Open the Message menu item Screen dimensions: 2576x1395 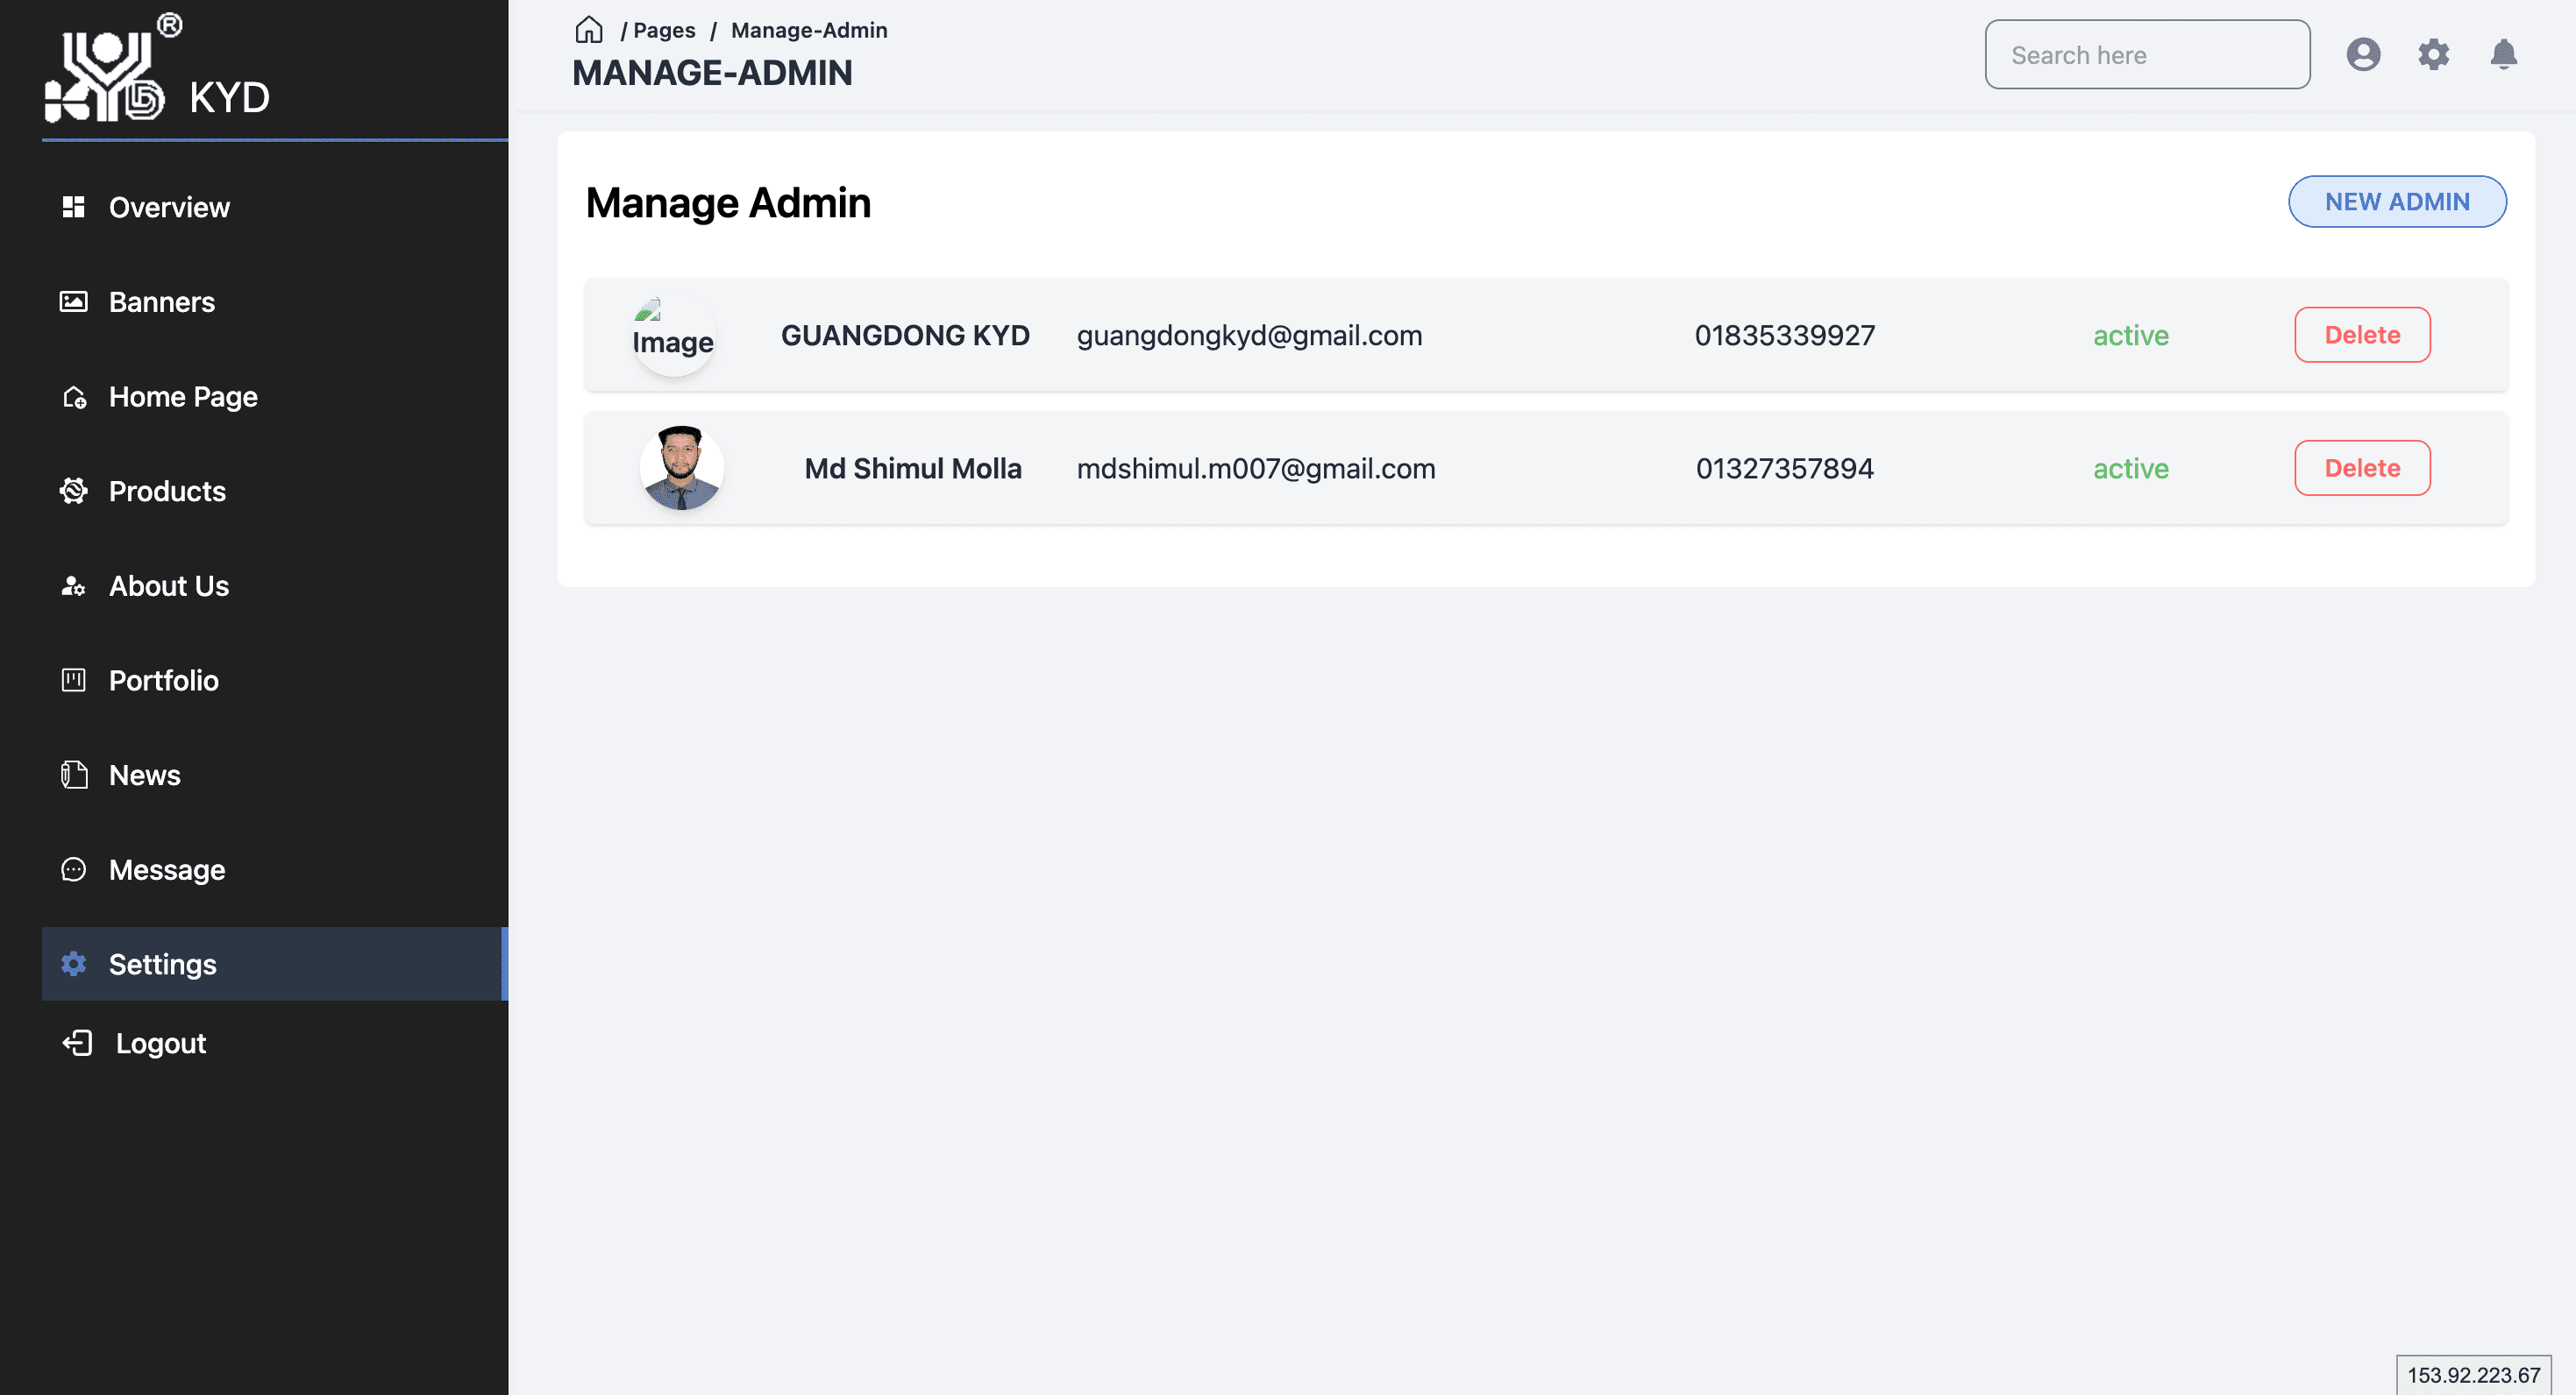coord(166,869)
